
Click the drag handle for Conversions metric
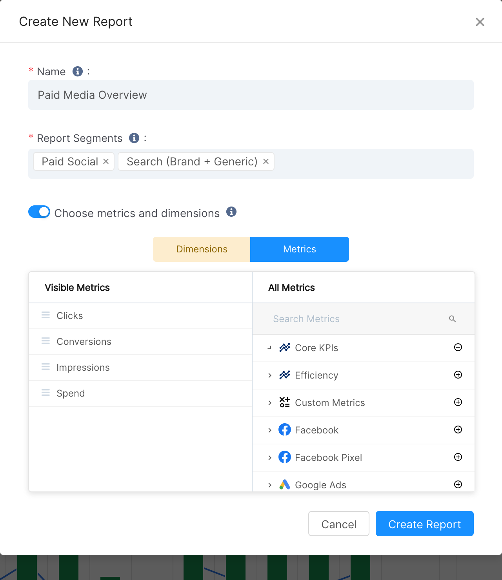[x=45, y=341]
